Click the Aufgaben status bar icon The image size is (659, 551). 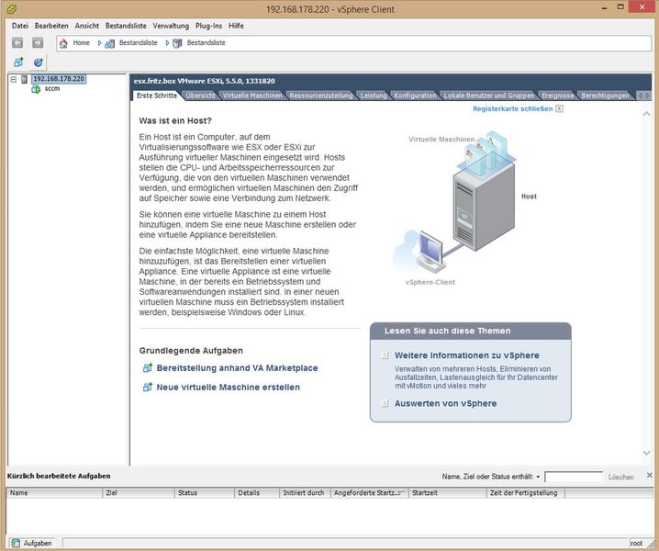click(x=16, y=543)
